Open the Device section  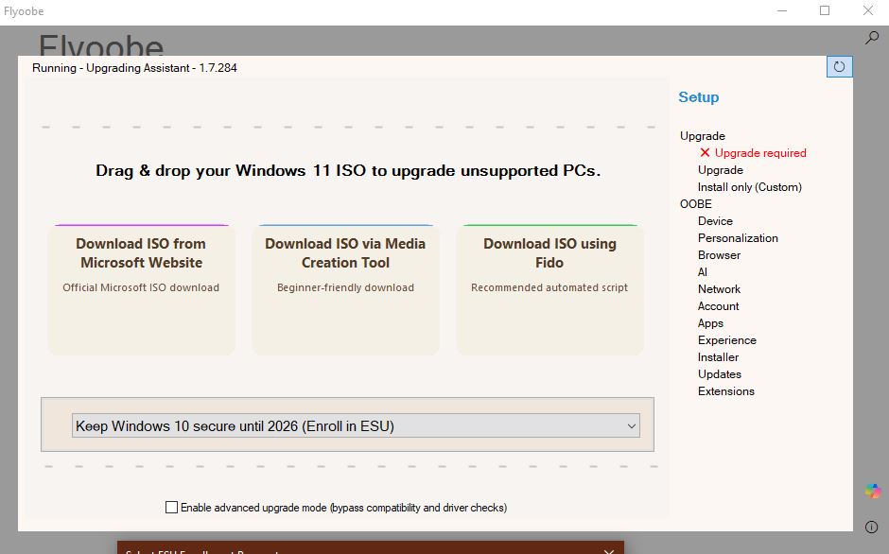click(715, 221)
